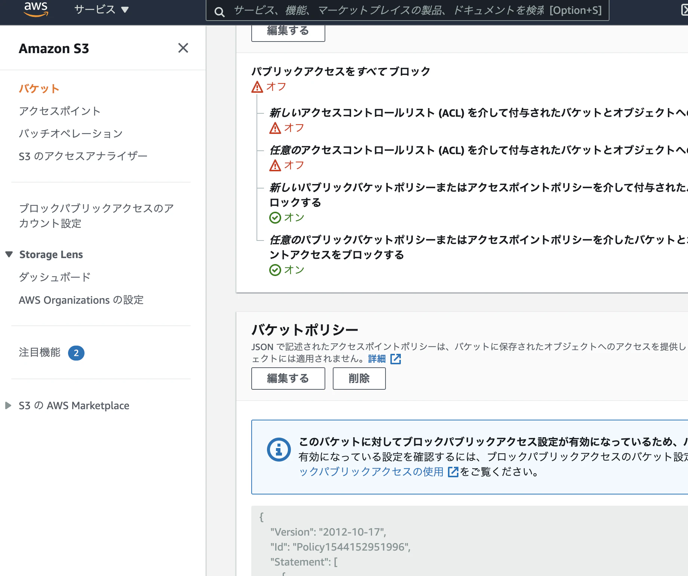688x576 pixels.
Task: Click the バケットポリシー heading
Action: pos(305,330)
